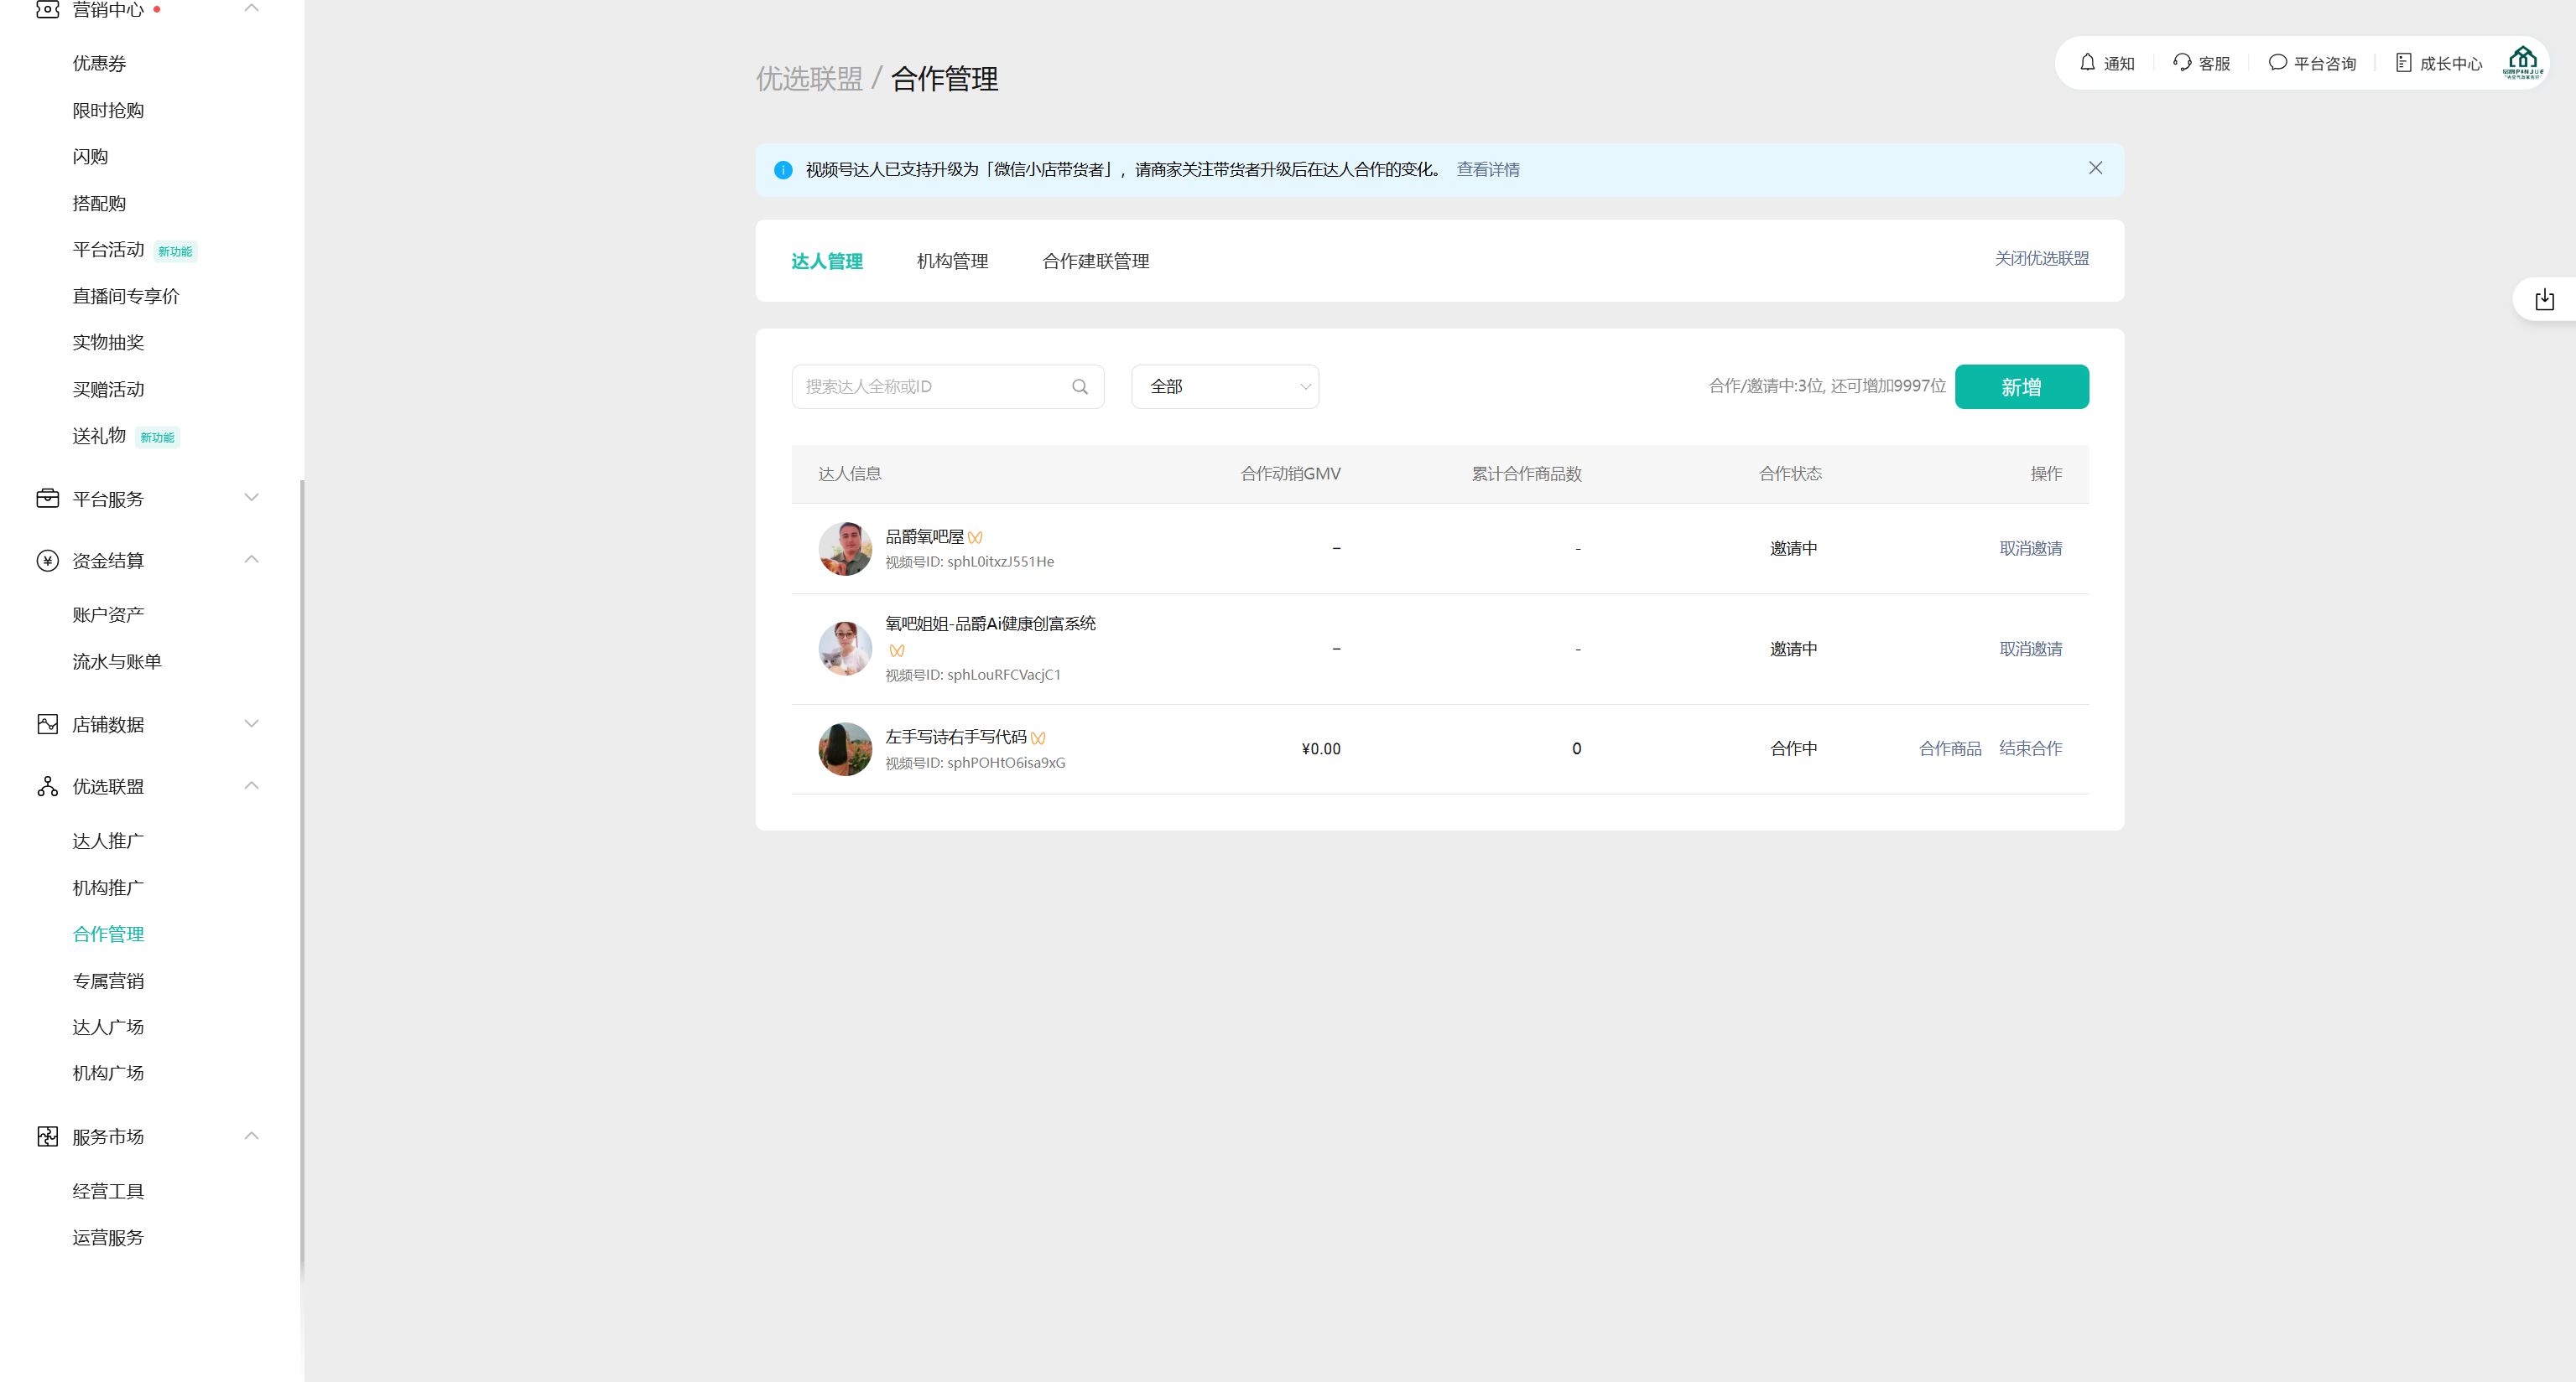Collapse the 资金结算 sidebar section

[x=251, y=560]
